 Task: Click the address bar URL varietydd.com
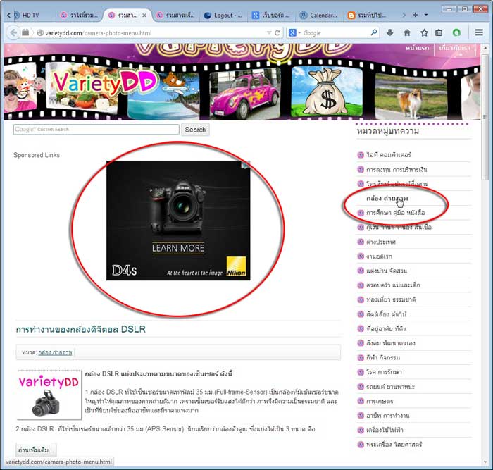(x=99, y=32)
